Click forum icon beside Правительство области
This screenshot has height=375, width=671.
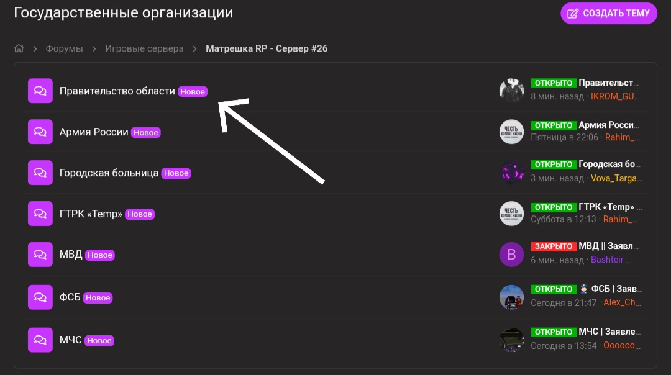[40, 91]
